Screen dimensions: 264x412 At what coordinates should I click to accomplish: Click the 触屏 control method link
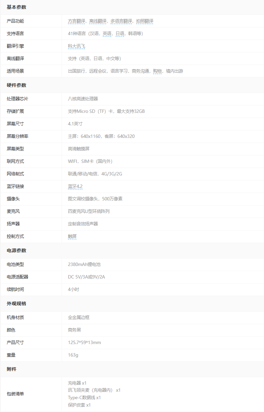coord(72,236)
